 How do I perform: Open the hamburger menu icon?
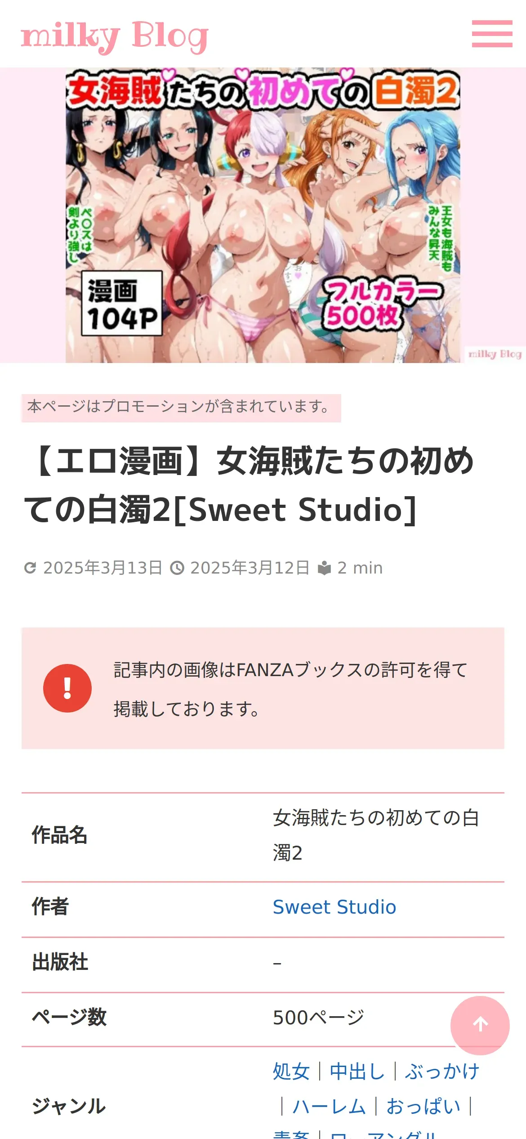pos(492,34)
